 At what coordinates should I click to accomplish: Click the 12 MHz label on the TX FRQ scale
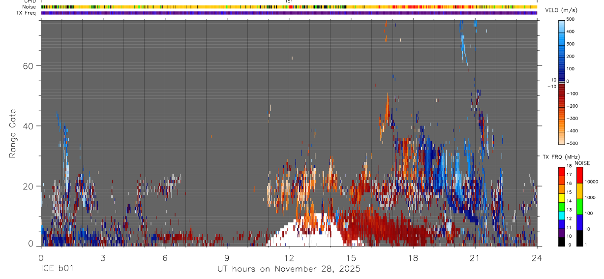(x=569, y=218)
